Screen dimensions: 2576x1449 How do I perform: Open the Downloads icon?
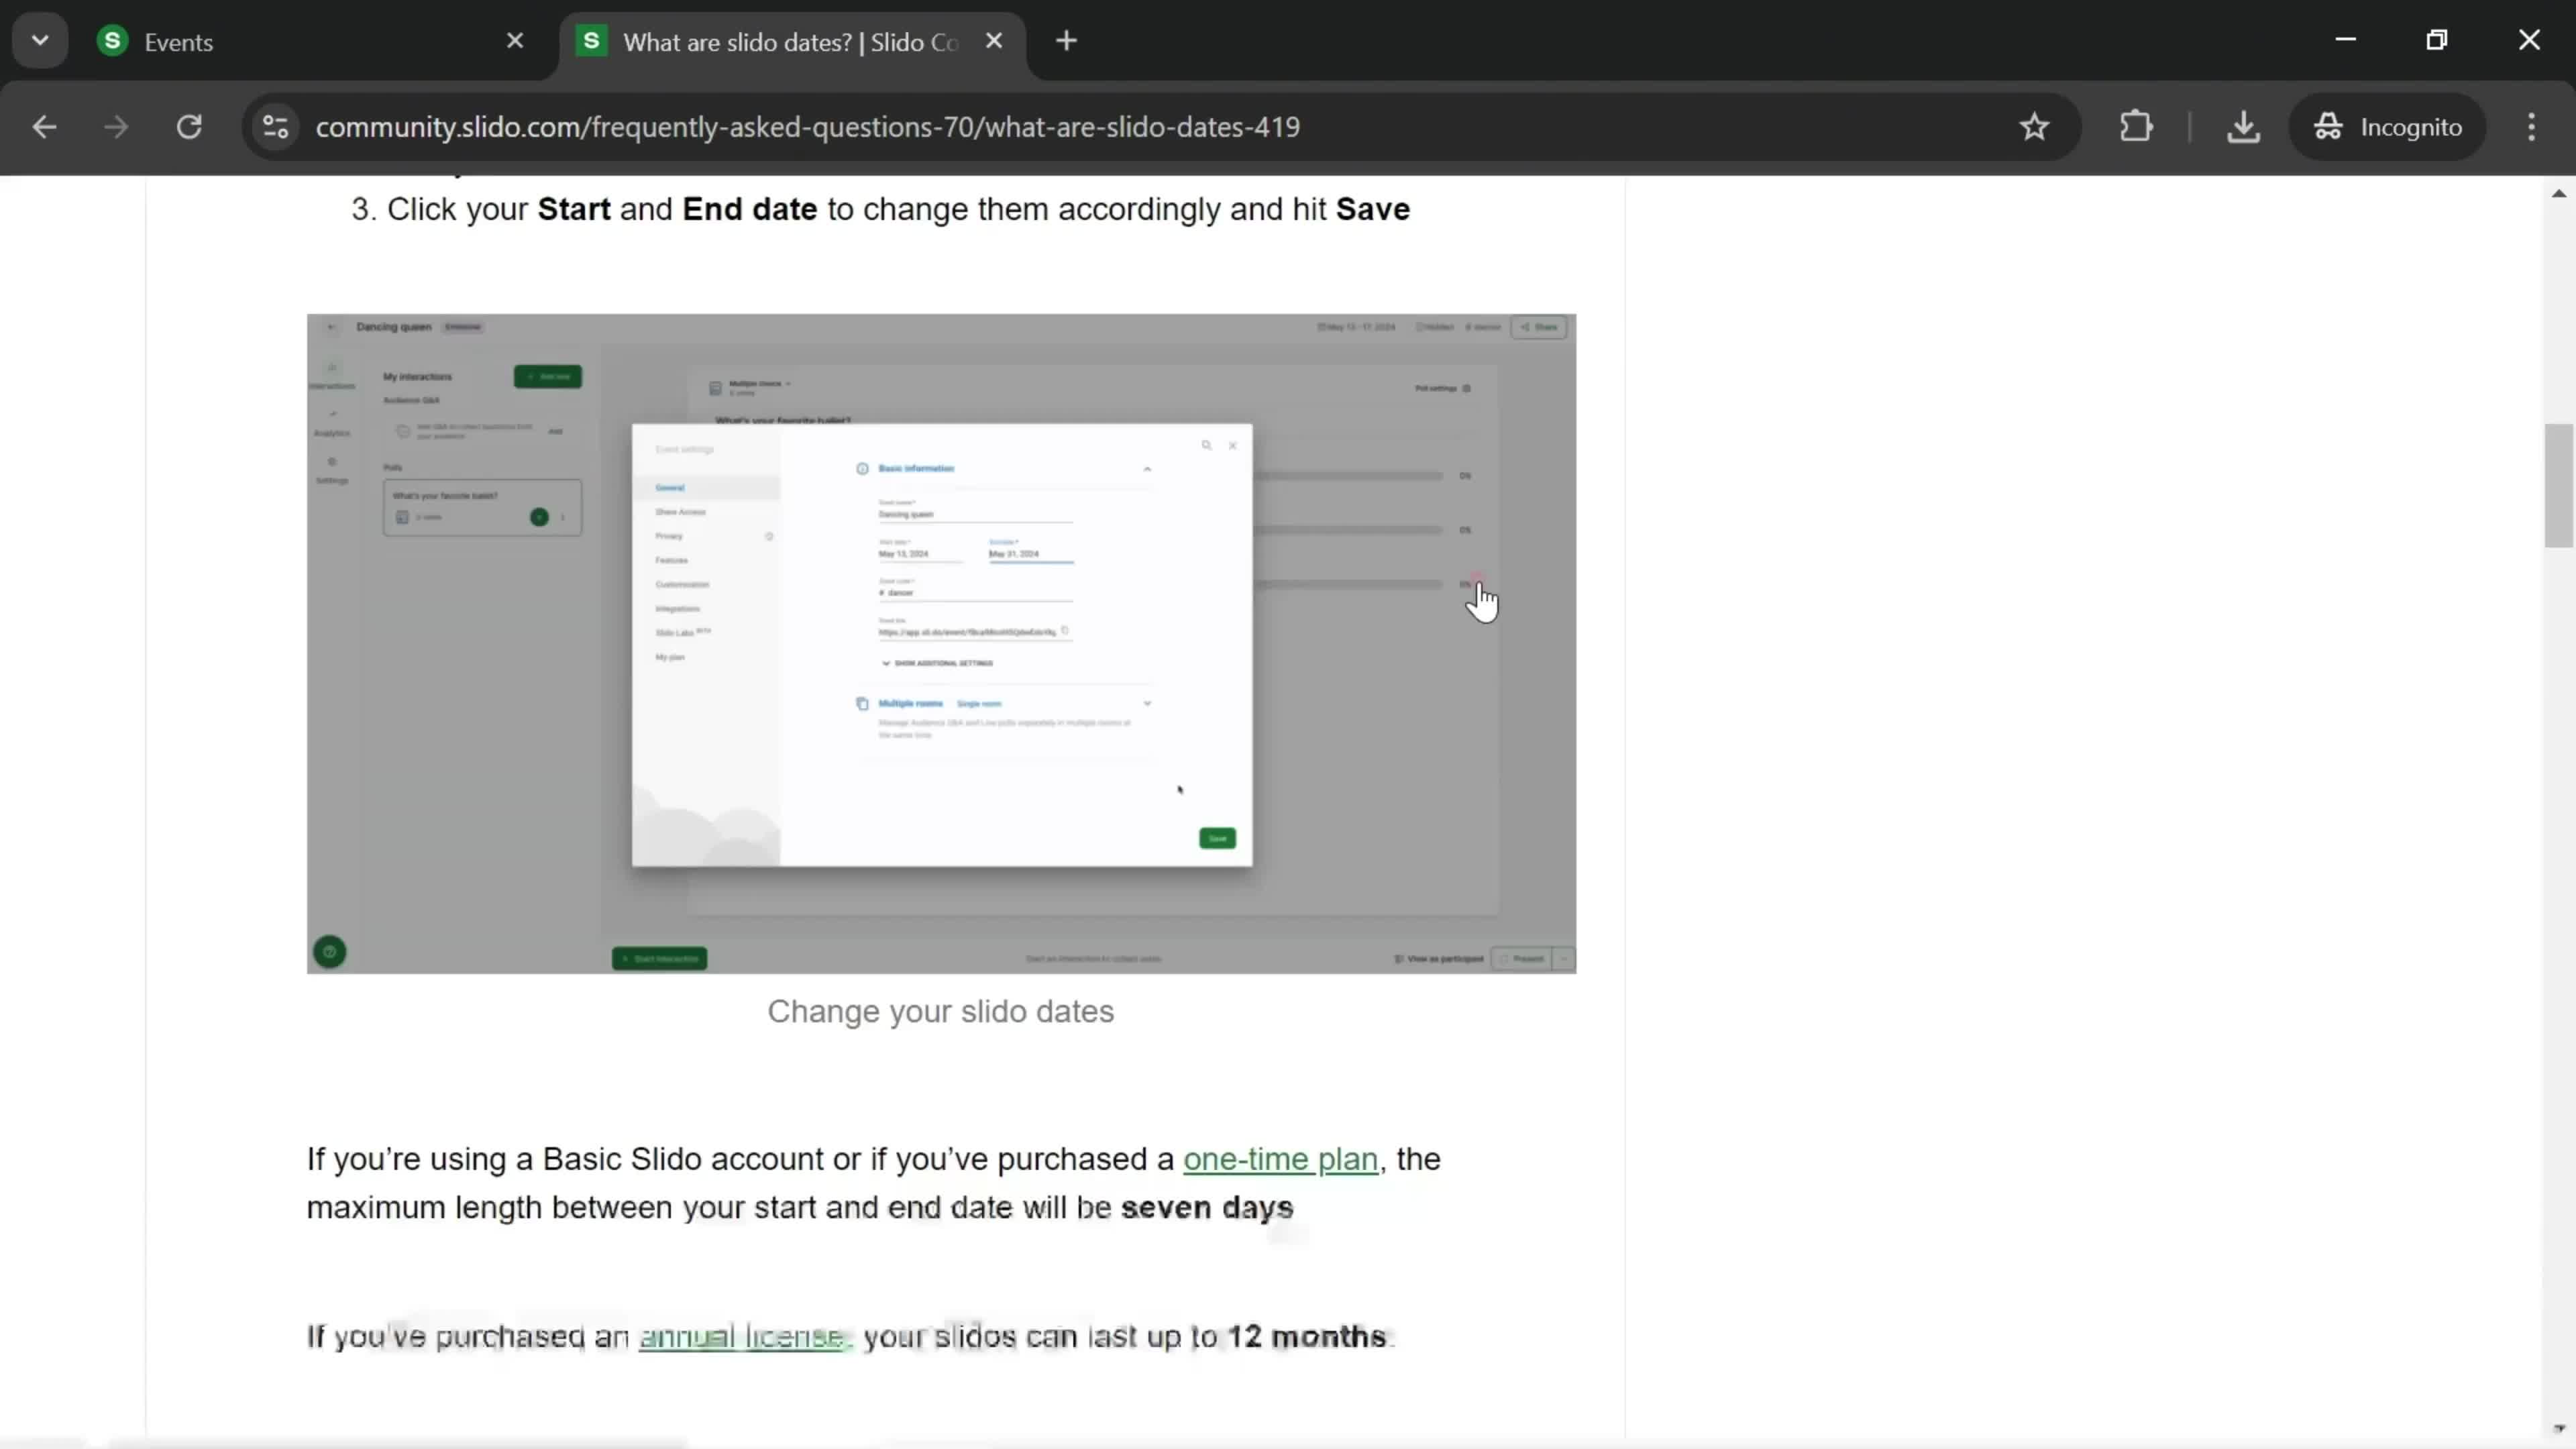(x=2244, y=127)
